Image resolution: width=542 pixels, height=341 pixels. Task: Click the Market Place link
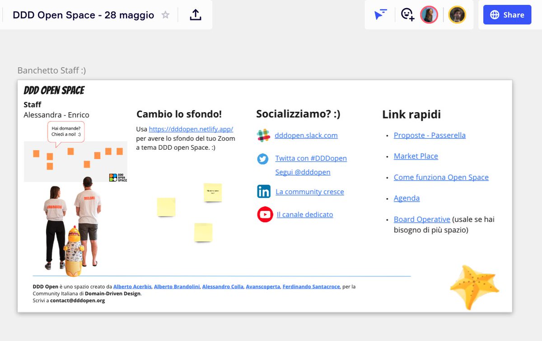(x=416, y=156)
